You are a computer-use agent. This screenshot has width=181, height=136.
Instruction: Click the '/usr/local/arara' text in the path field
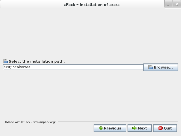pyautogui.click(x=17, y=67)
